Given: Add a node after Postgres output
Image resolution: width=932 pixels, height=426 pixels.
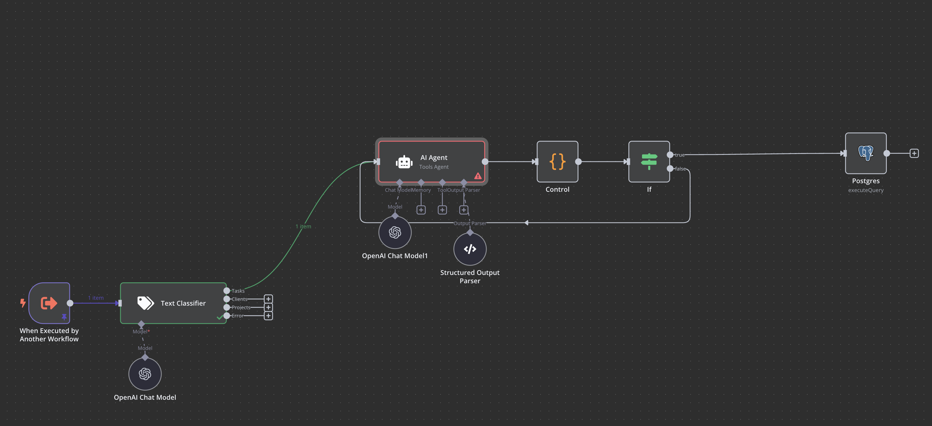Looking at the screenshot, I should coord(914,153).
